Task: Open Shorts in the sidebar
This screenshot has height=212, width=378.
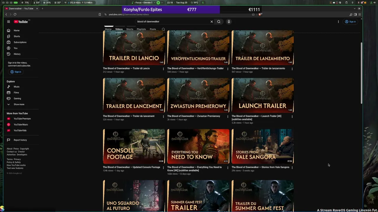Action: click(x=17, y=36)
